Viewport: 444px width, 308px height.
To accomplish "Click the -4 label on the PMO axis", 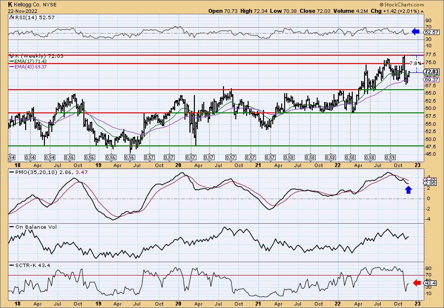I will pyautogui.click(x=428, y=219).
